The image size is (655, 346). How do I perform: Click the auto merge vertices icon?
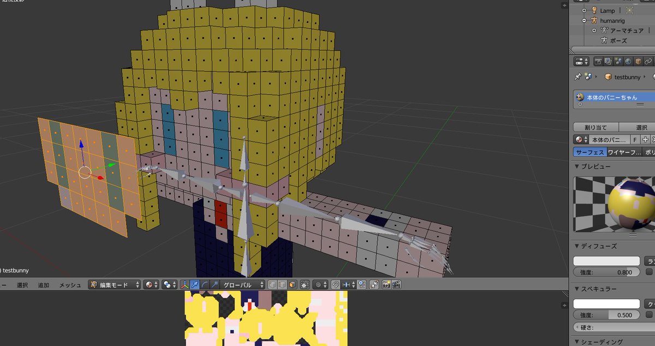[x=374, y=285]
